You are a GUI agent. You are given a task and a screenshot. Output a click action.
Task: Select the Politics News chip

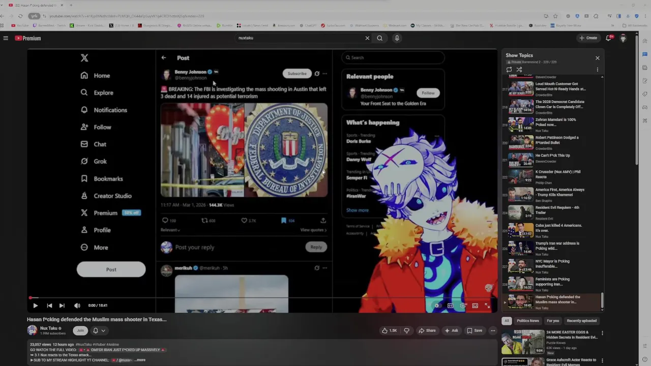coord(527,321)
